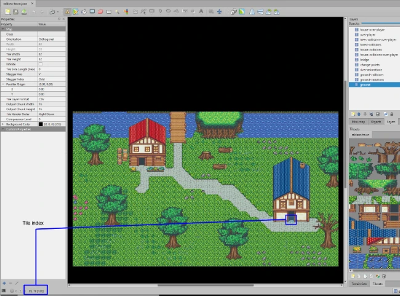Viewport: 400px width, 296px height.
Task: Collapse the Custom Properties group
Action: [x=3, y=129]
